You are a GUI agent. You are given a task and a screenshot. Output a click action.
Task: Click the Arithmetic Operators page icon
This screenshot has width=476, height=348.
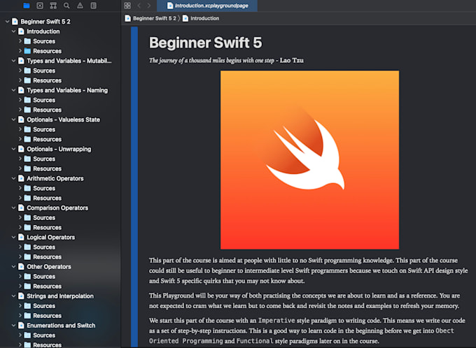point(21,178)
